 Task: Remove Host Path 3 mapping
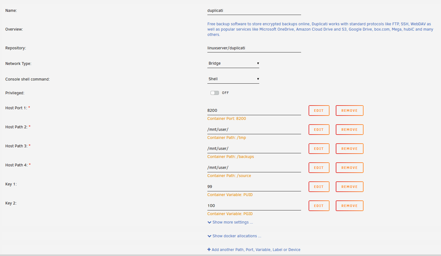pos(349,149)
